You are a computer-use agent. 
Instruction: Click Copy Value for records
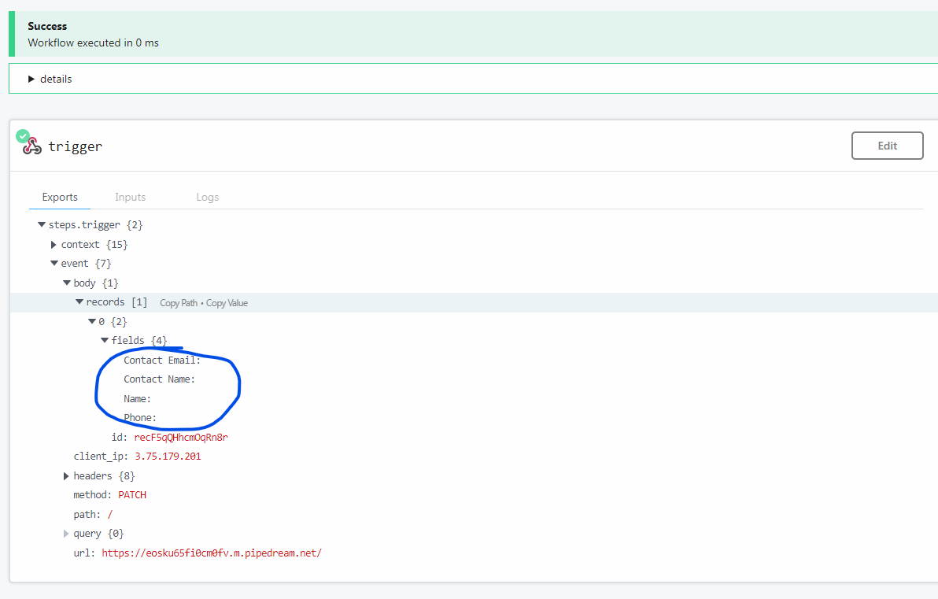tap(227, 303)
